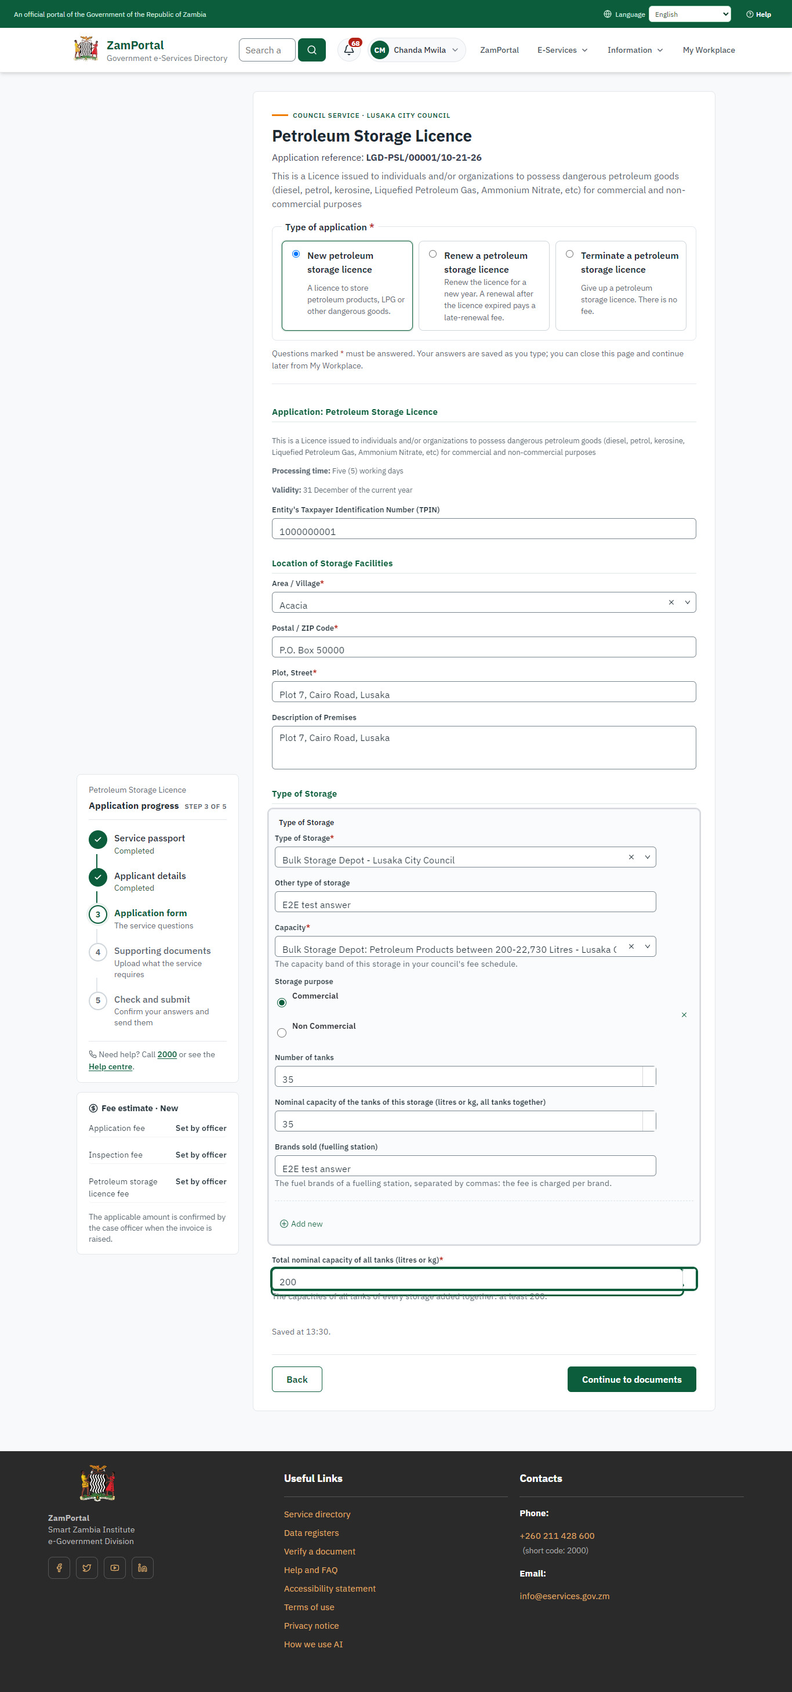The height and width of the screenshot is (1692, 792).
Task: Open the Service directory footer link
Action: [x=317, y=1514]
